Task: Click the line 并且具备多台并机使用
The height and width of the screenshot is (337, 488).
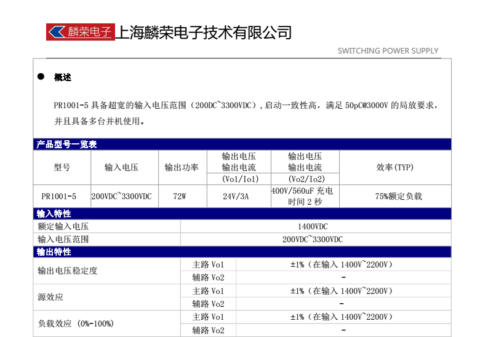Action: pos(99,121)
